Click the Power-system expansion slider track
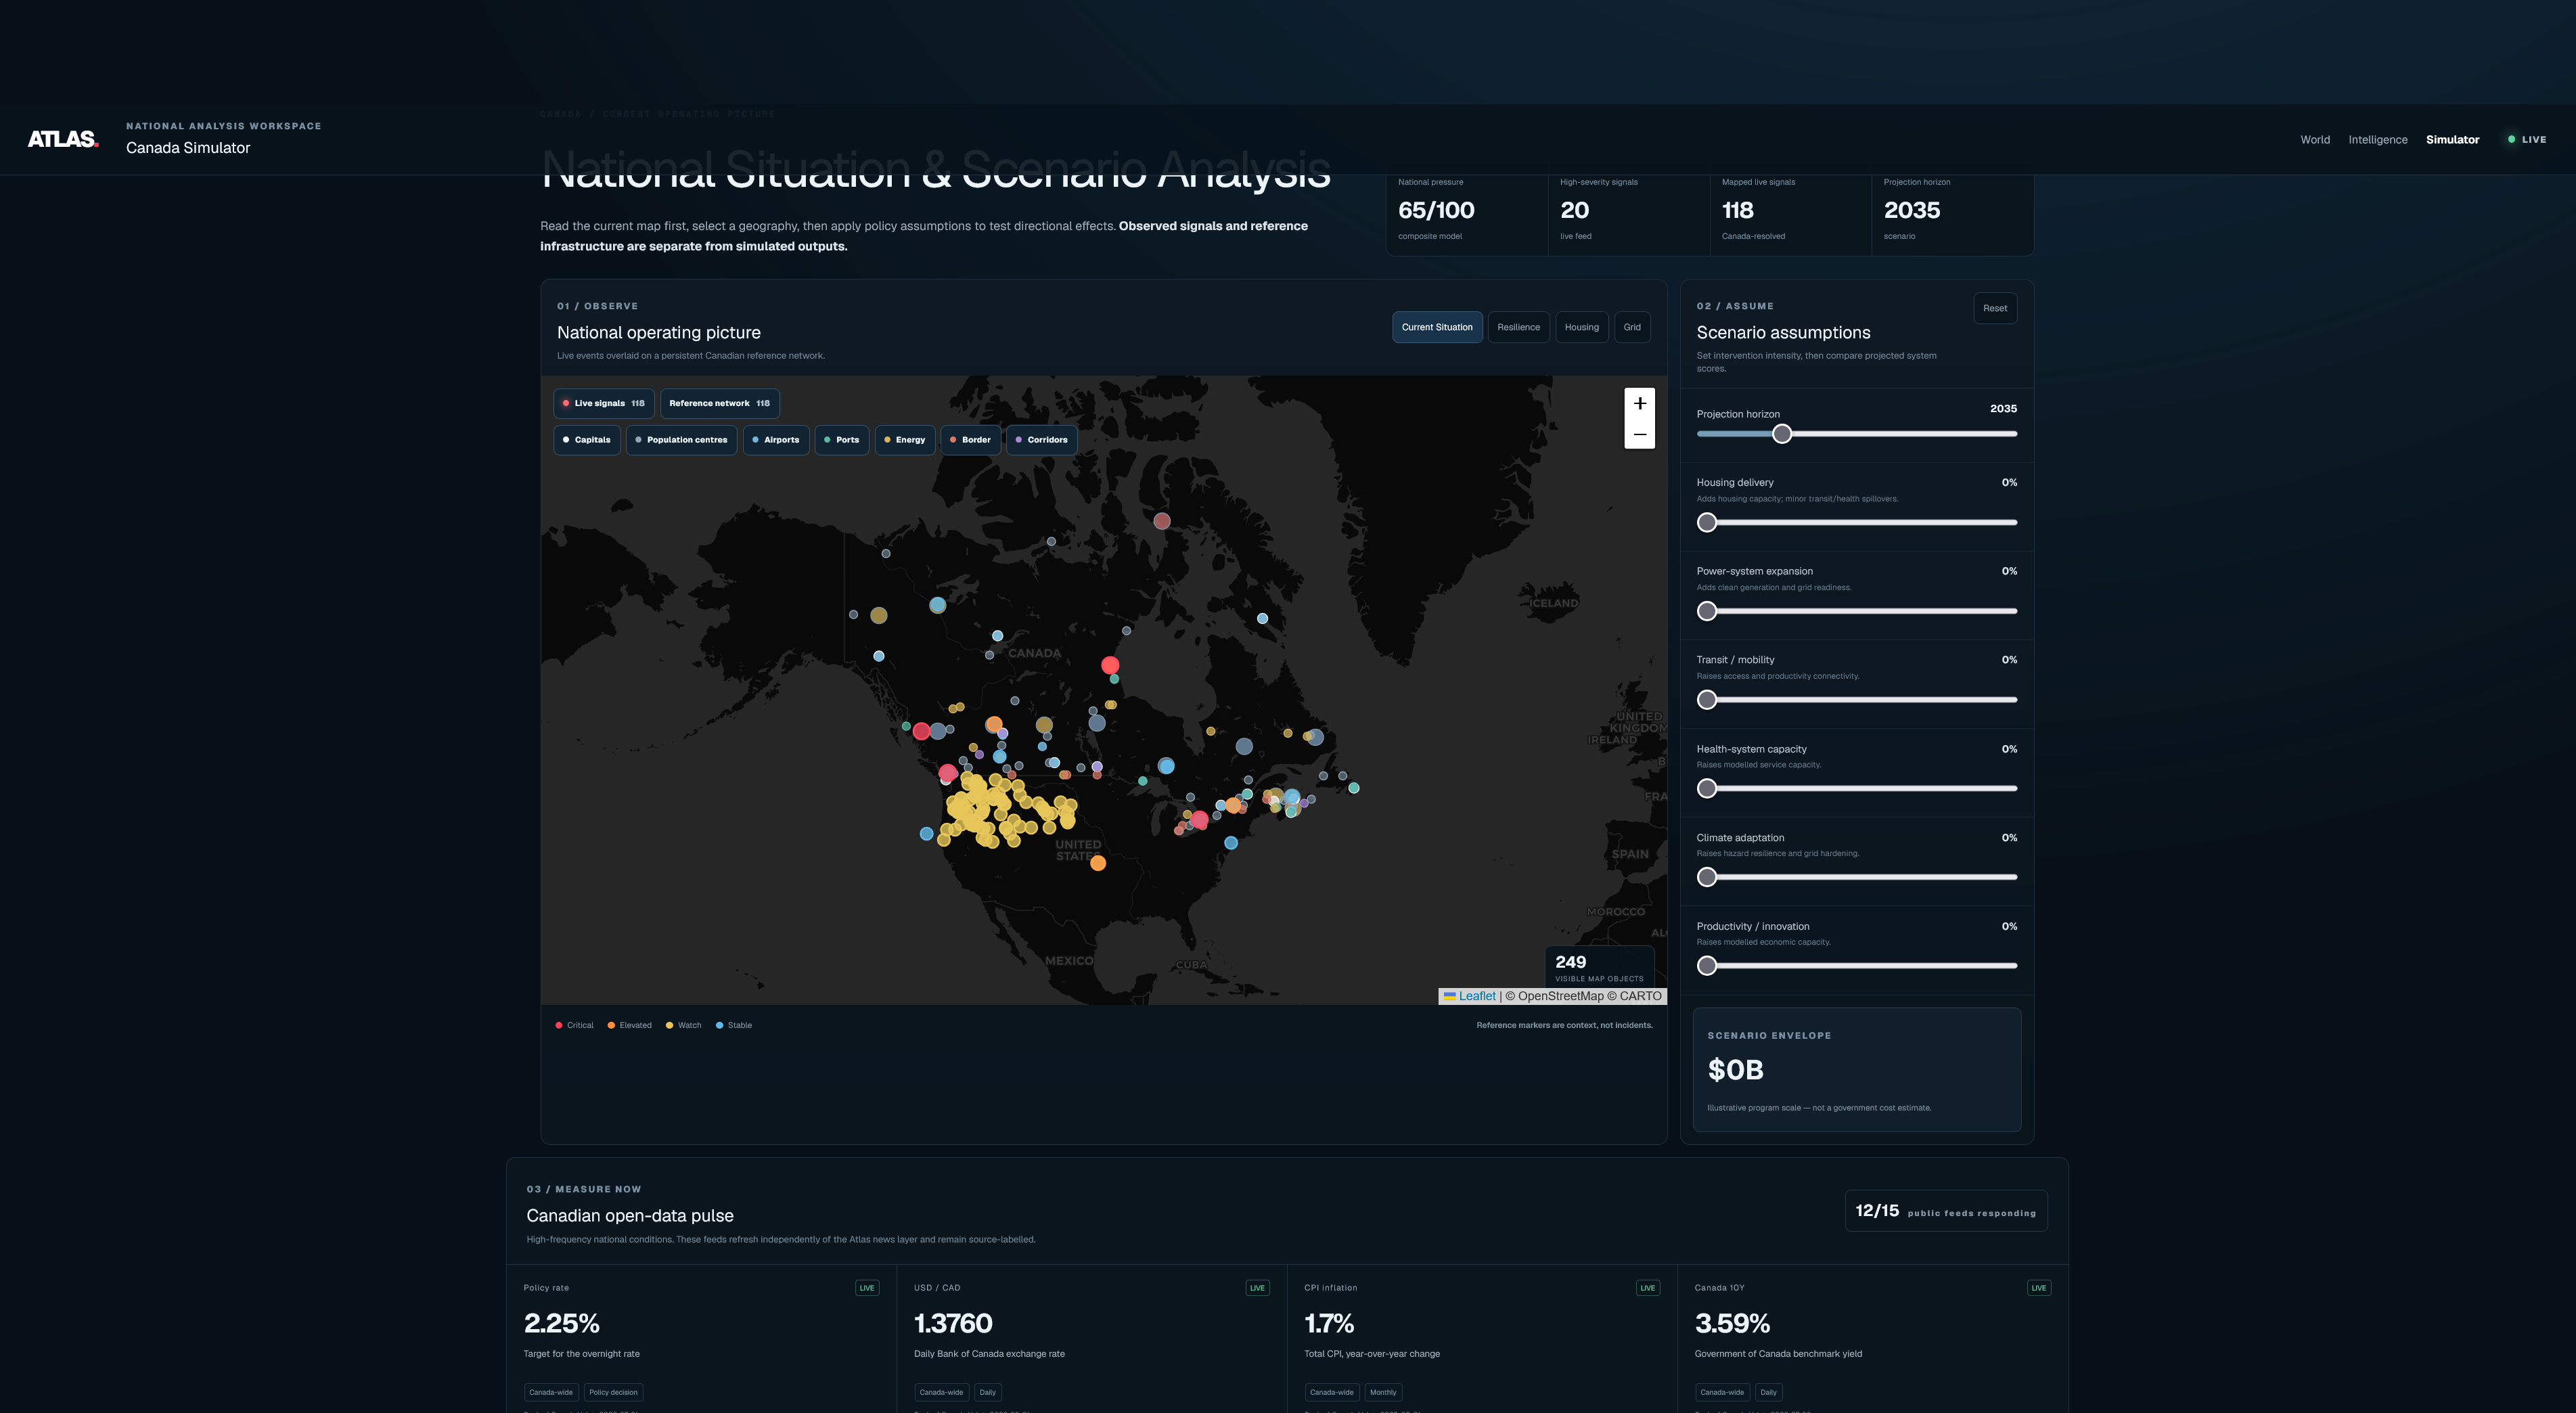 pos(1857,611)
